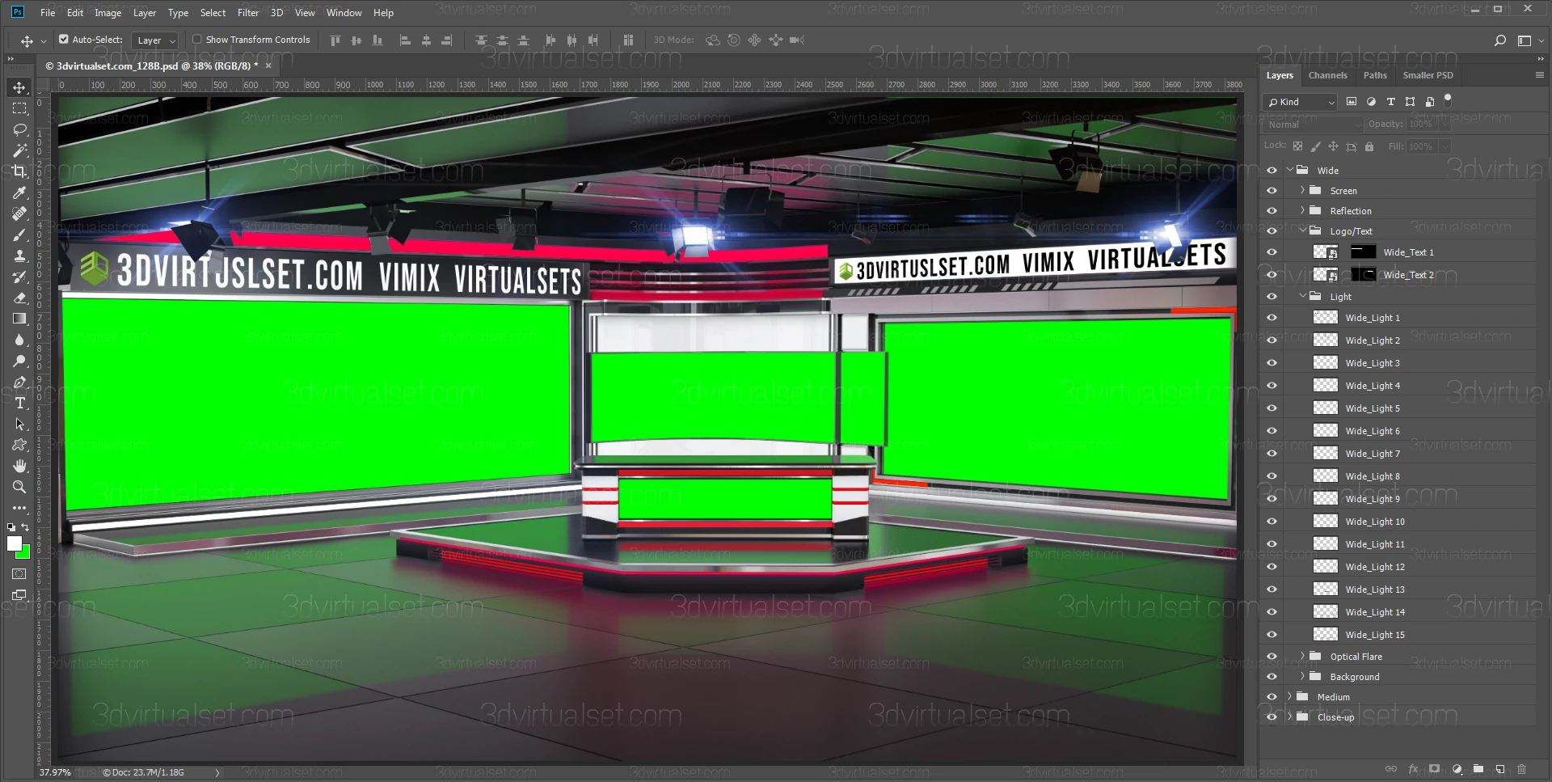Screen dimensions: 1552x782
Task: Select the Clone Stamp tool
Action: click(x=19, y=256)
